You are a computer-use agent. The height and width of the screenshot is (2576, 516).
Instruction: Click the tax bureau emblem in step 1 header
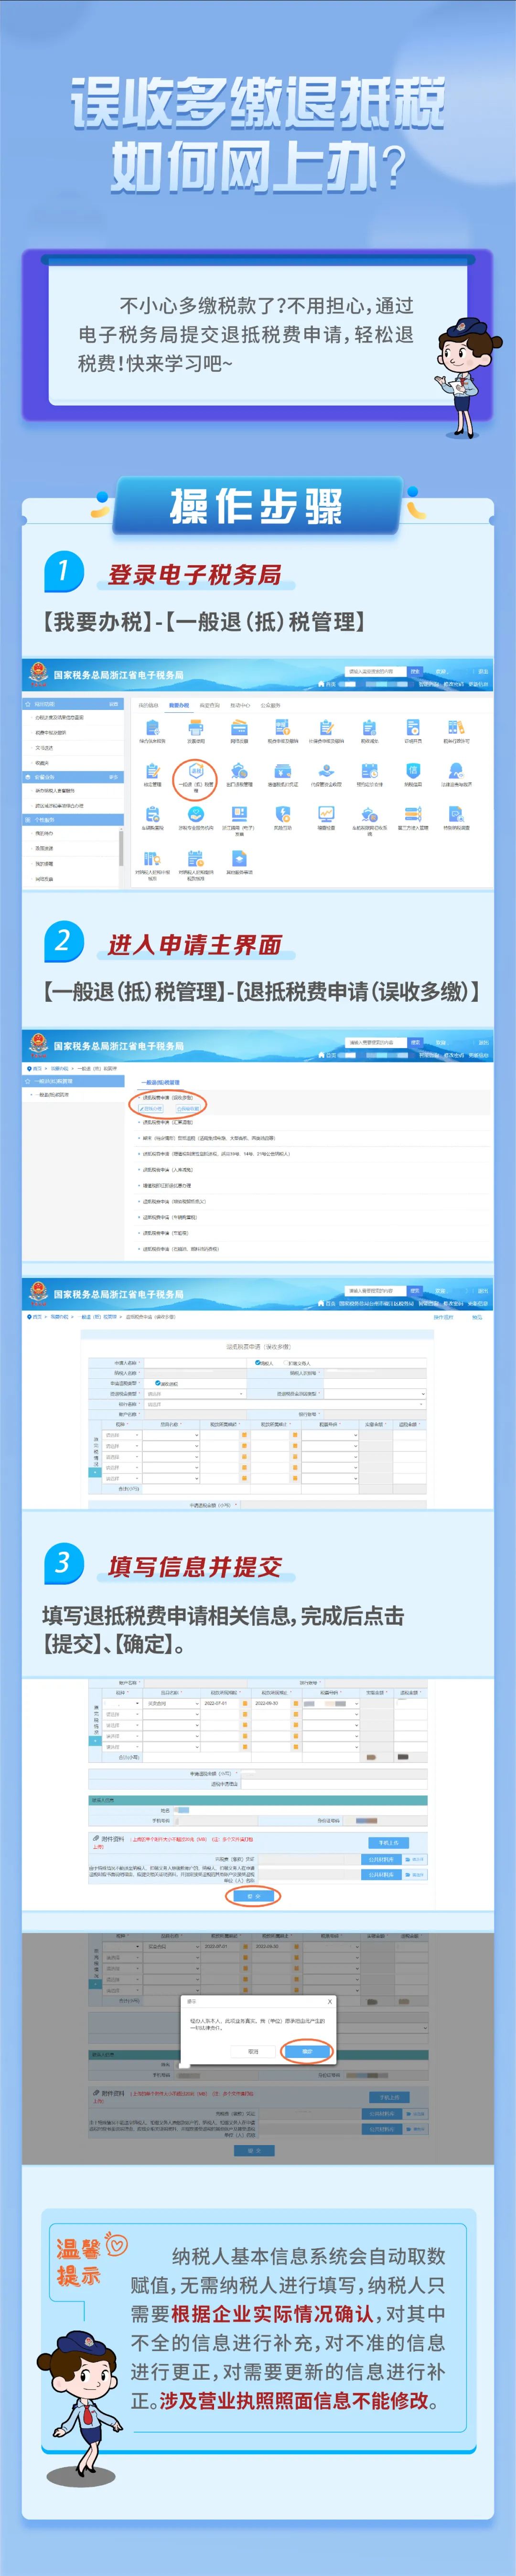(x=38, y=673)
